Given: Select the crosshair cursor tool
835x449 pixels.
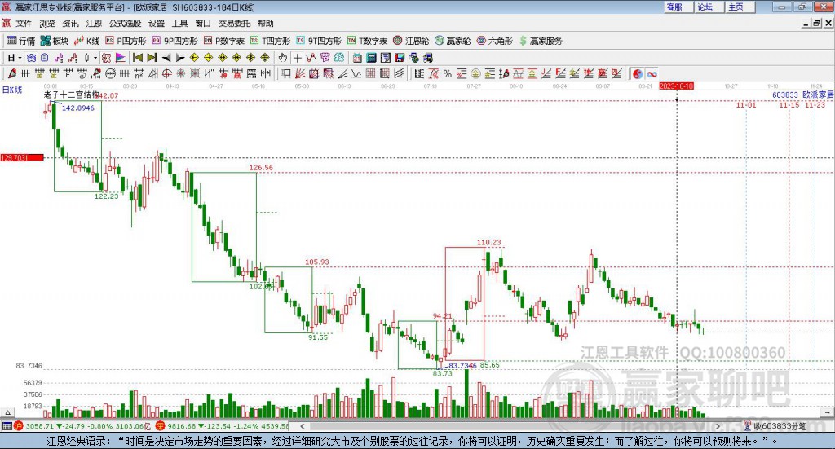Looking at the screenshot, I should click(x=297, y=58).
